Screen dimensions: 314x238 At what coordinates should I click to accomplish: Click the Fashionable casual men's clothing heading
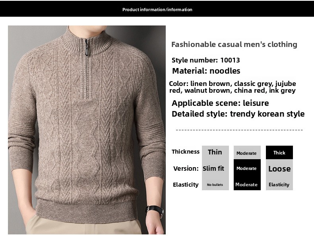[234, 44]
